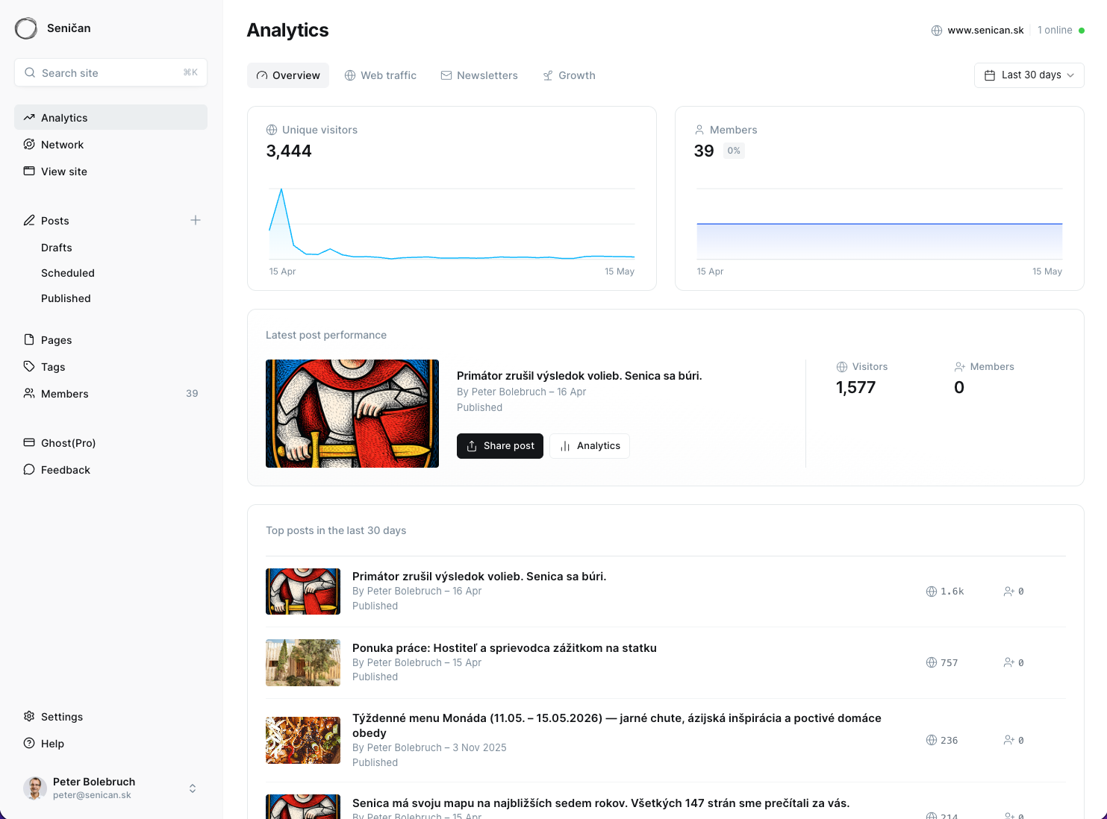Click the calendar icon in date range

(990, 75)
